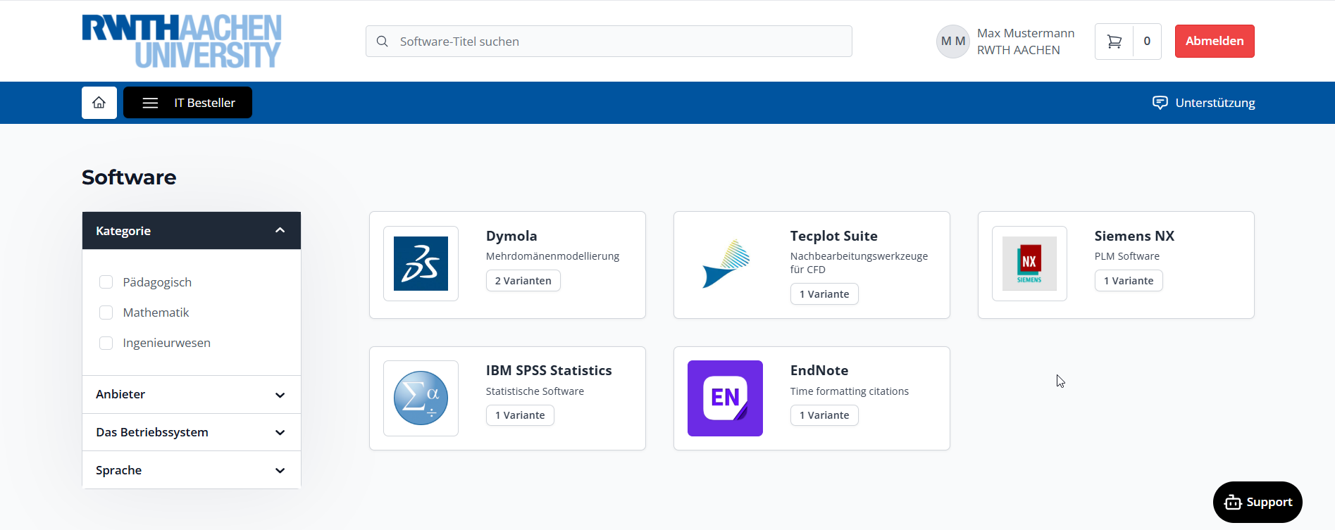
Task: Open the IT Besteller menu
Action: coord(188,103)
